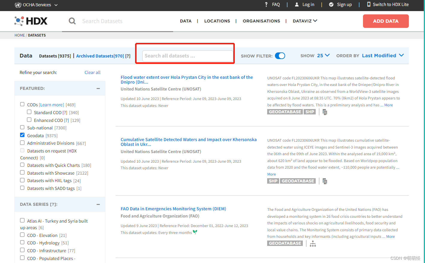Click the green leaf update icon
Screen dimensions: 425x263
[x=195, y=232]
